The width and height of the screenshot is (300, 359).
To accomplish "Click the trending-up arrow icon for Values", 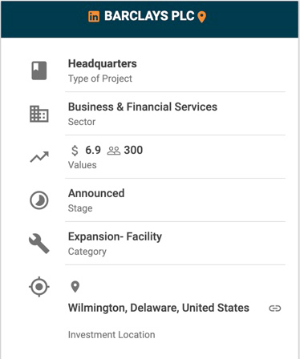I will (x=39, y=157).
